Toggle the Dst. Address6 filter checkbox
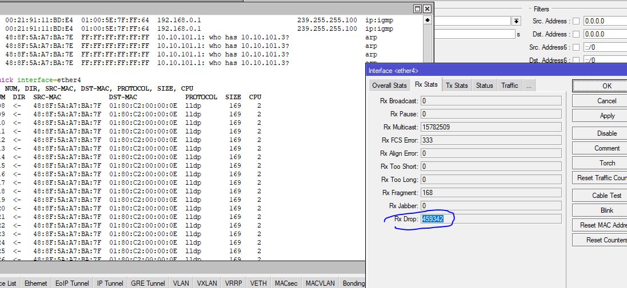This screenshot has width=627, height=288. tap(576, 60)
